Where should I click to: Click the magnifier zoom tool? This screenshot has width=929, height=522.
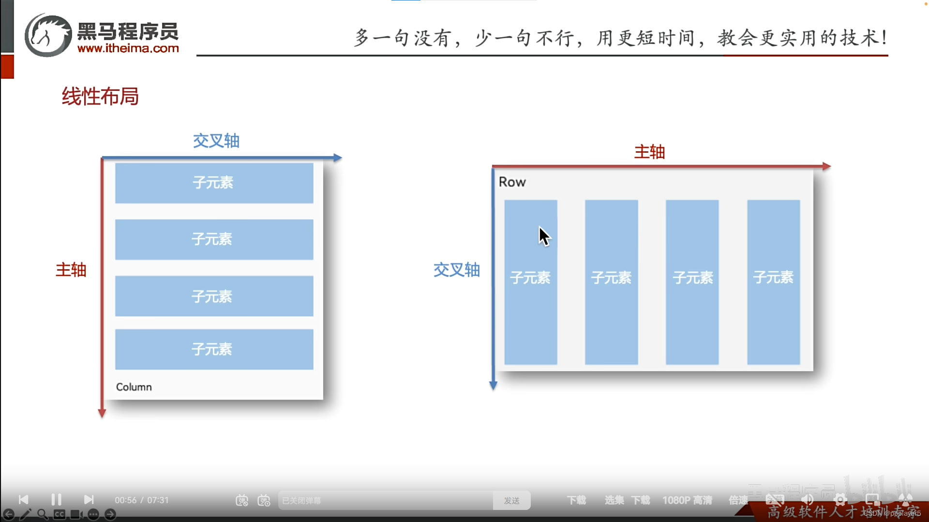(43, 514)
